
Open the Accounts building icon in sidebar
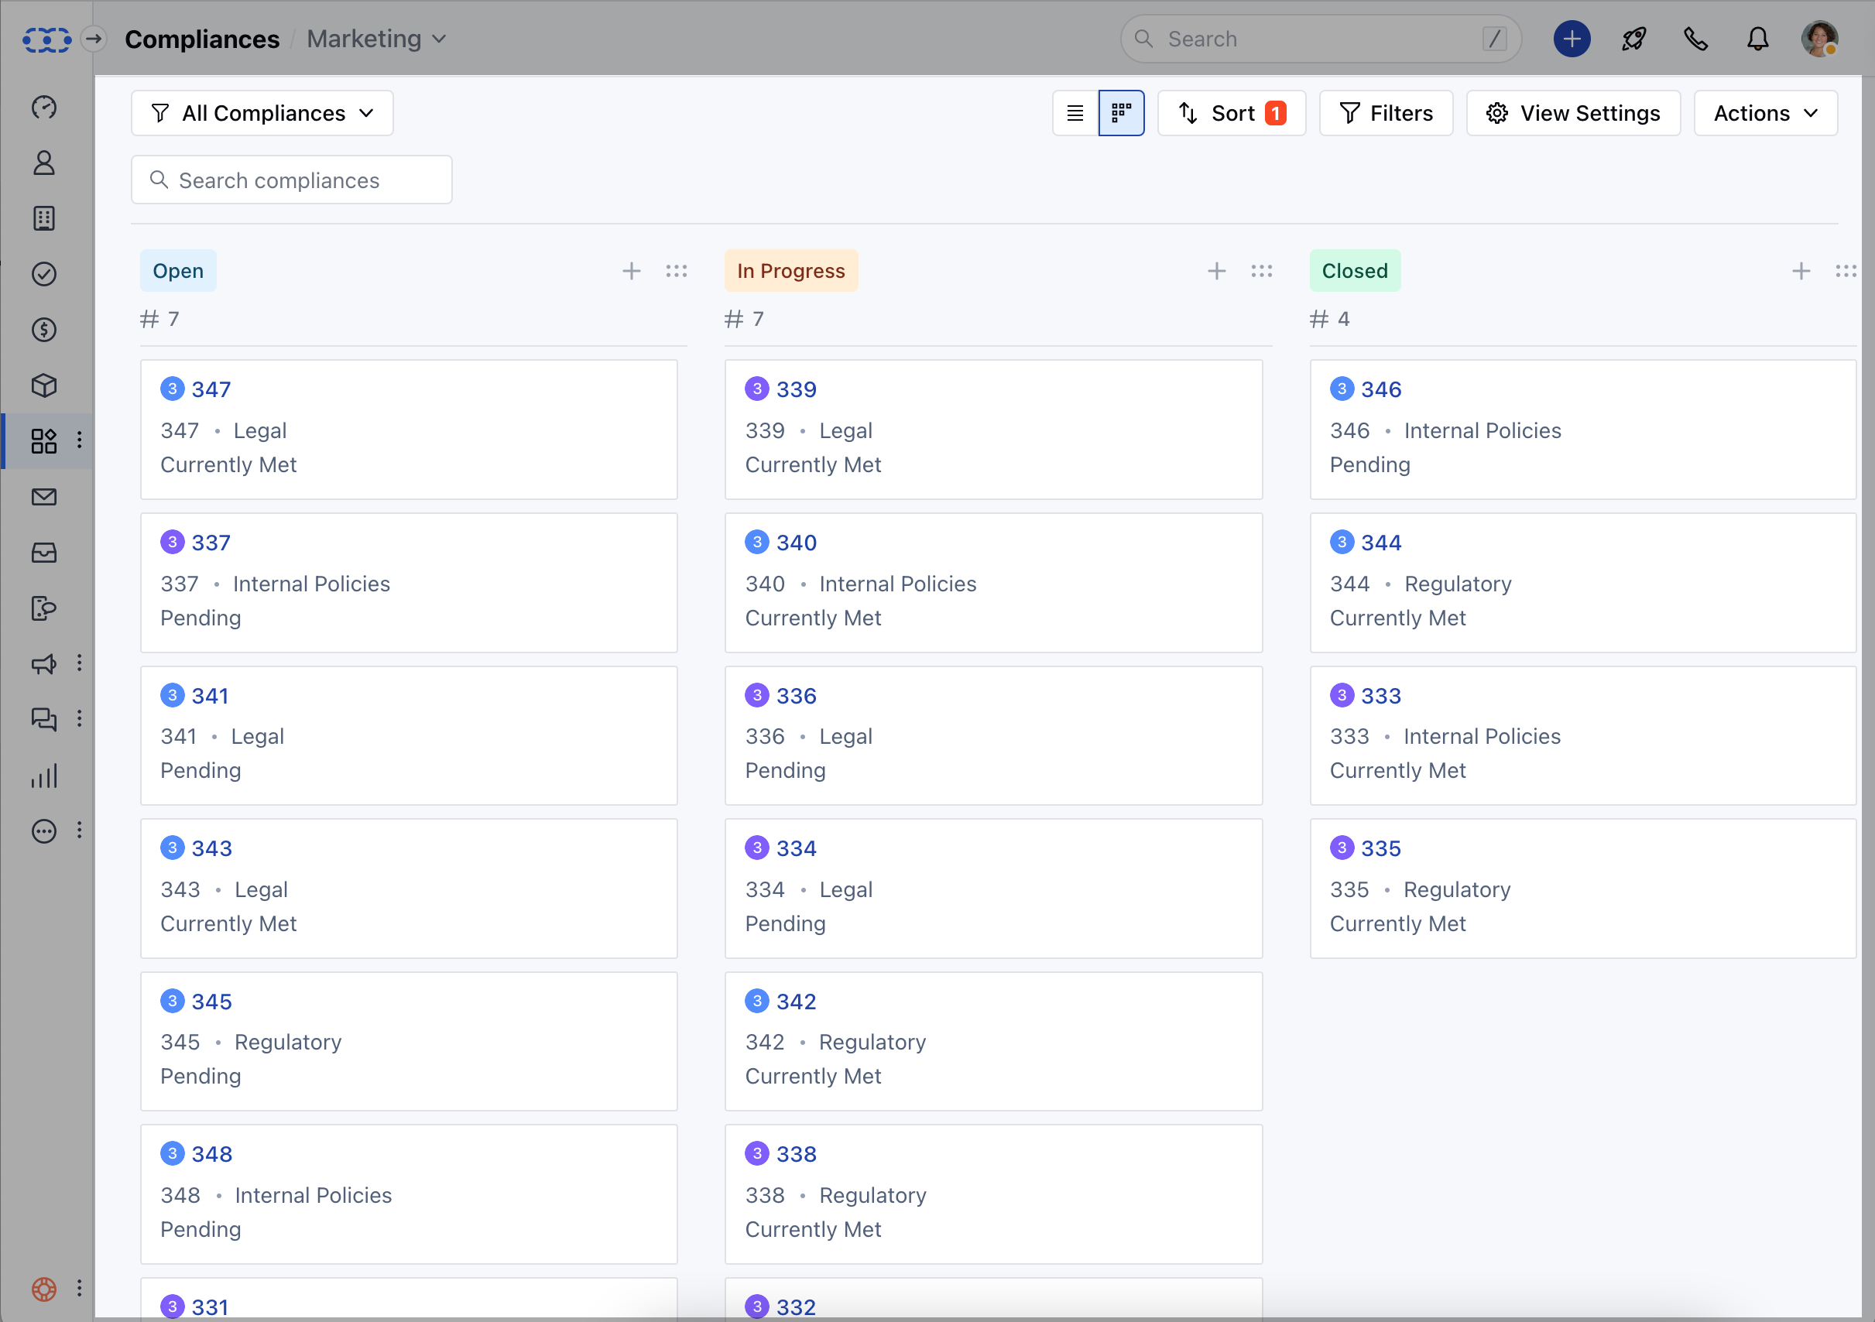coord(44,218)
